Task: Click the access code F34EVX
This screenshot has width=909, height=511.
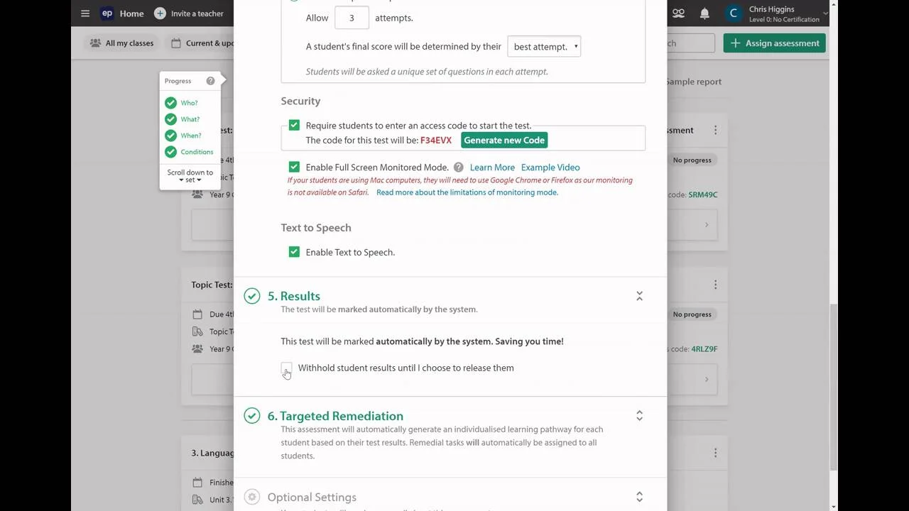Action: point(436,141)
